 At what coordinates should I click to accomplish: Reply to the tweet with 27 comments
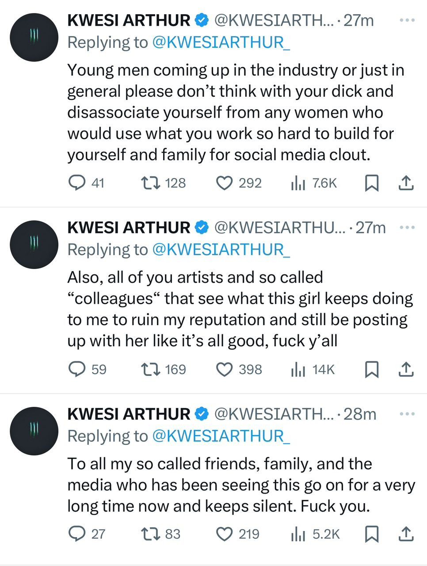click(x=77, y=534)
